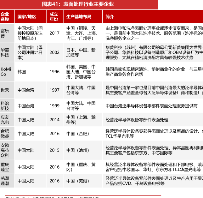Select the 韩国 country cell for KoMiCo
Image resolution: width=203 pixels, height=198 pixels.
pyautogui.click(x=22, y=72)
